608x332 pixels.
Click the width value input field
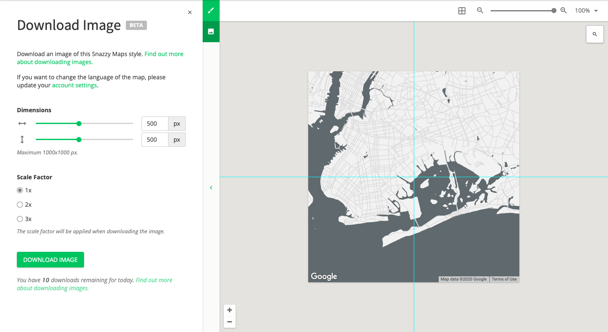[x=155, y=123]
